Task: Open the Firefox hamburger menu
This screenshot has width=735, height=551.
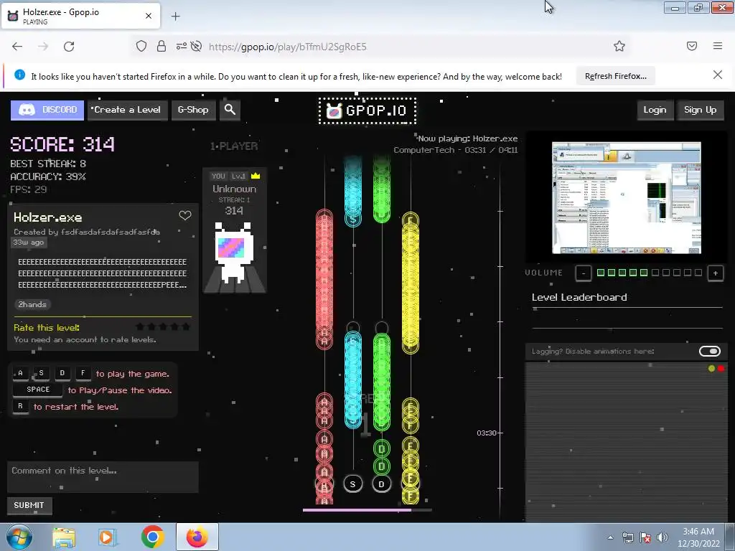Action: (718, 46)
